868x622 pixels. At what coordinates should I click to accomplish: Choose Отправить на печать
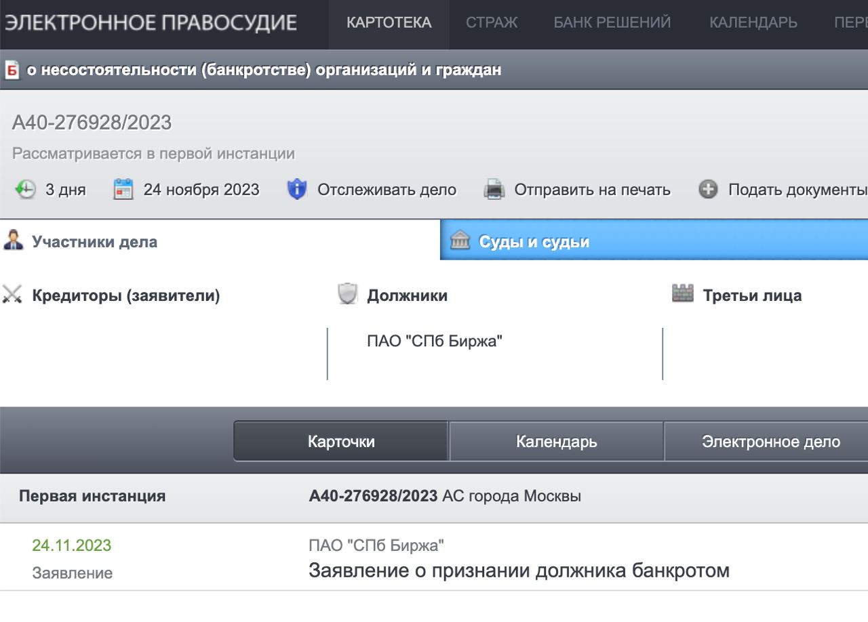coord(592,190)
